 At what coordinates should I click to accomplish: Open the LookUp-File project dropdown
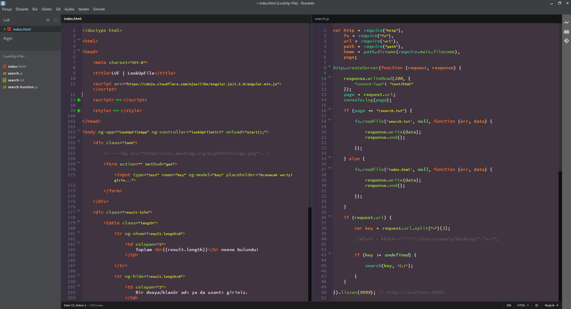pos(15,56)
